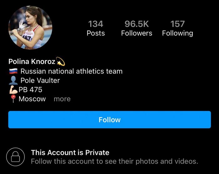
Task: Click the padlock private account icon
Action: point(15,157)
